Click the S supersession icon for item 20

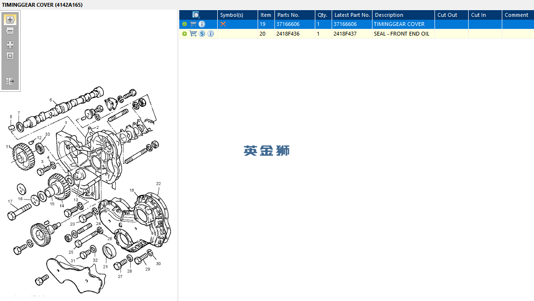click(202, 34)
